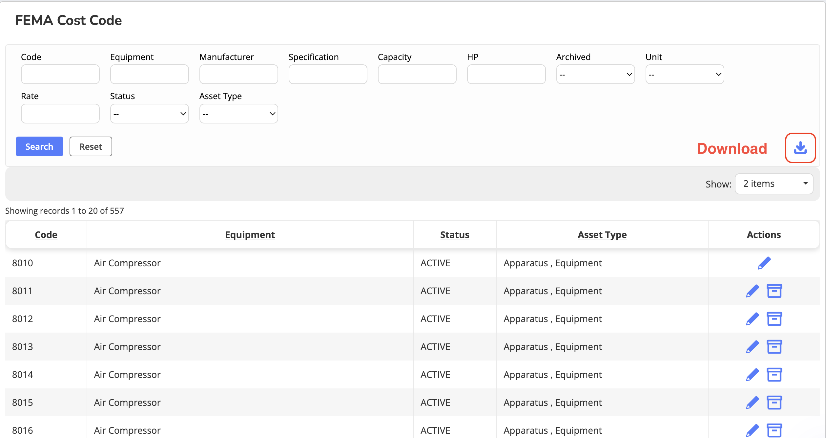Edit the code 8016 entry
Image resolution: width=826 pixels, height=438 pixels.
coord(752,430)
